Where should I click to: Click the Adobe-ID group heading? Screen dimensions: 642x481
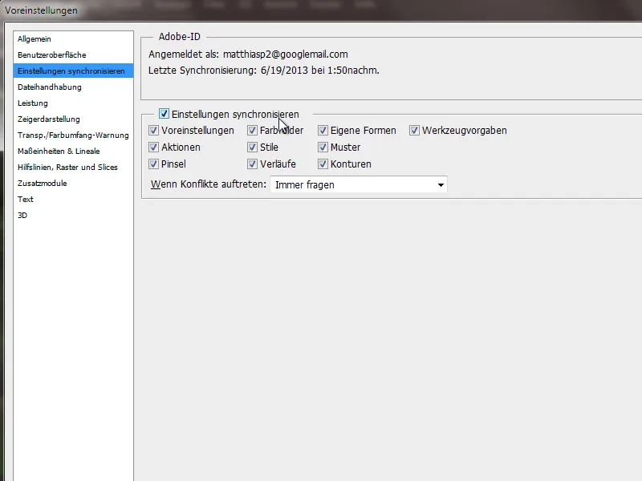(x=179, y=37)
